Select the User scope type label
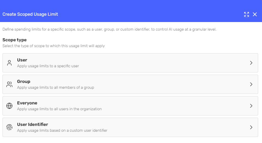This screenshot has height=143, width=262. [x=22, y=60]
